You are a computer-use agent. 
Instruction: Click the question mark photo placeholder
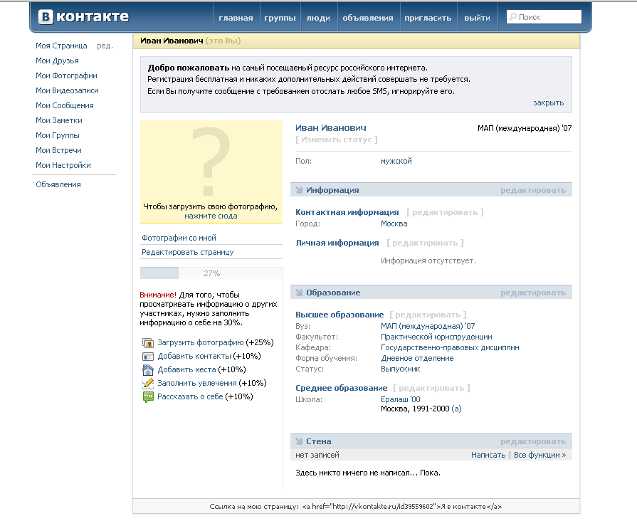211,161
